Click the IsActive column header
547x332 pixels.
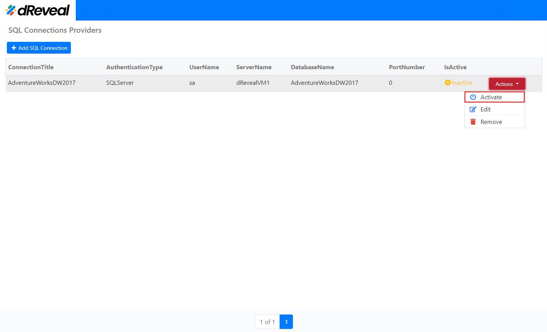click(x=455, y=67)
